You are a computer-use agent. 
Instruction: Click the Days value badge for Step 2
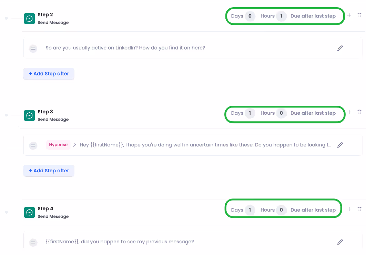[x=250, y=16]
